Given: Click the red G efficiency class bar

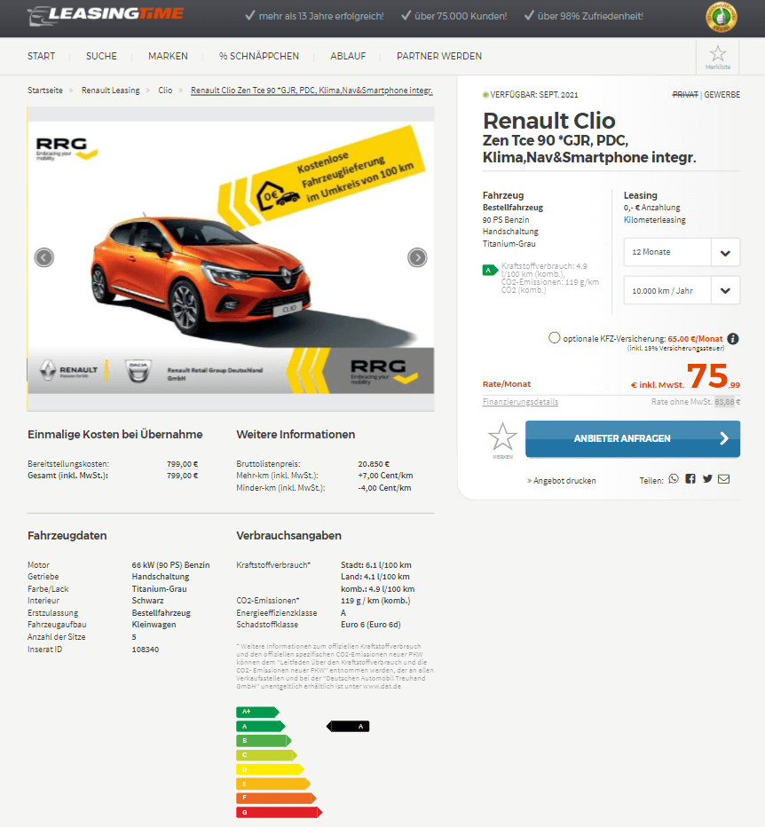Looking at the screenshot, I should click(x=279, y=812).
